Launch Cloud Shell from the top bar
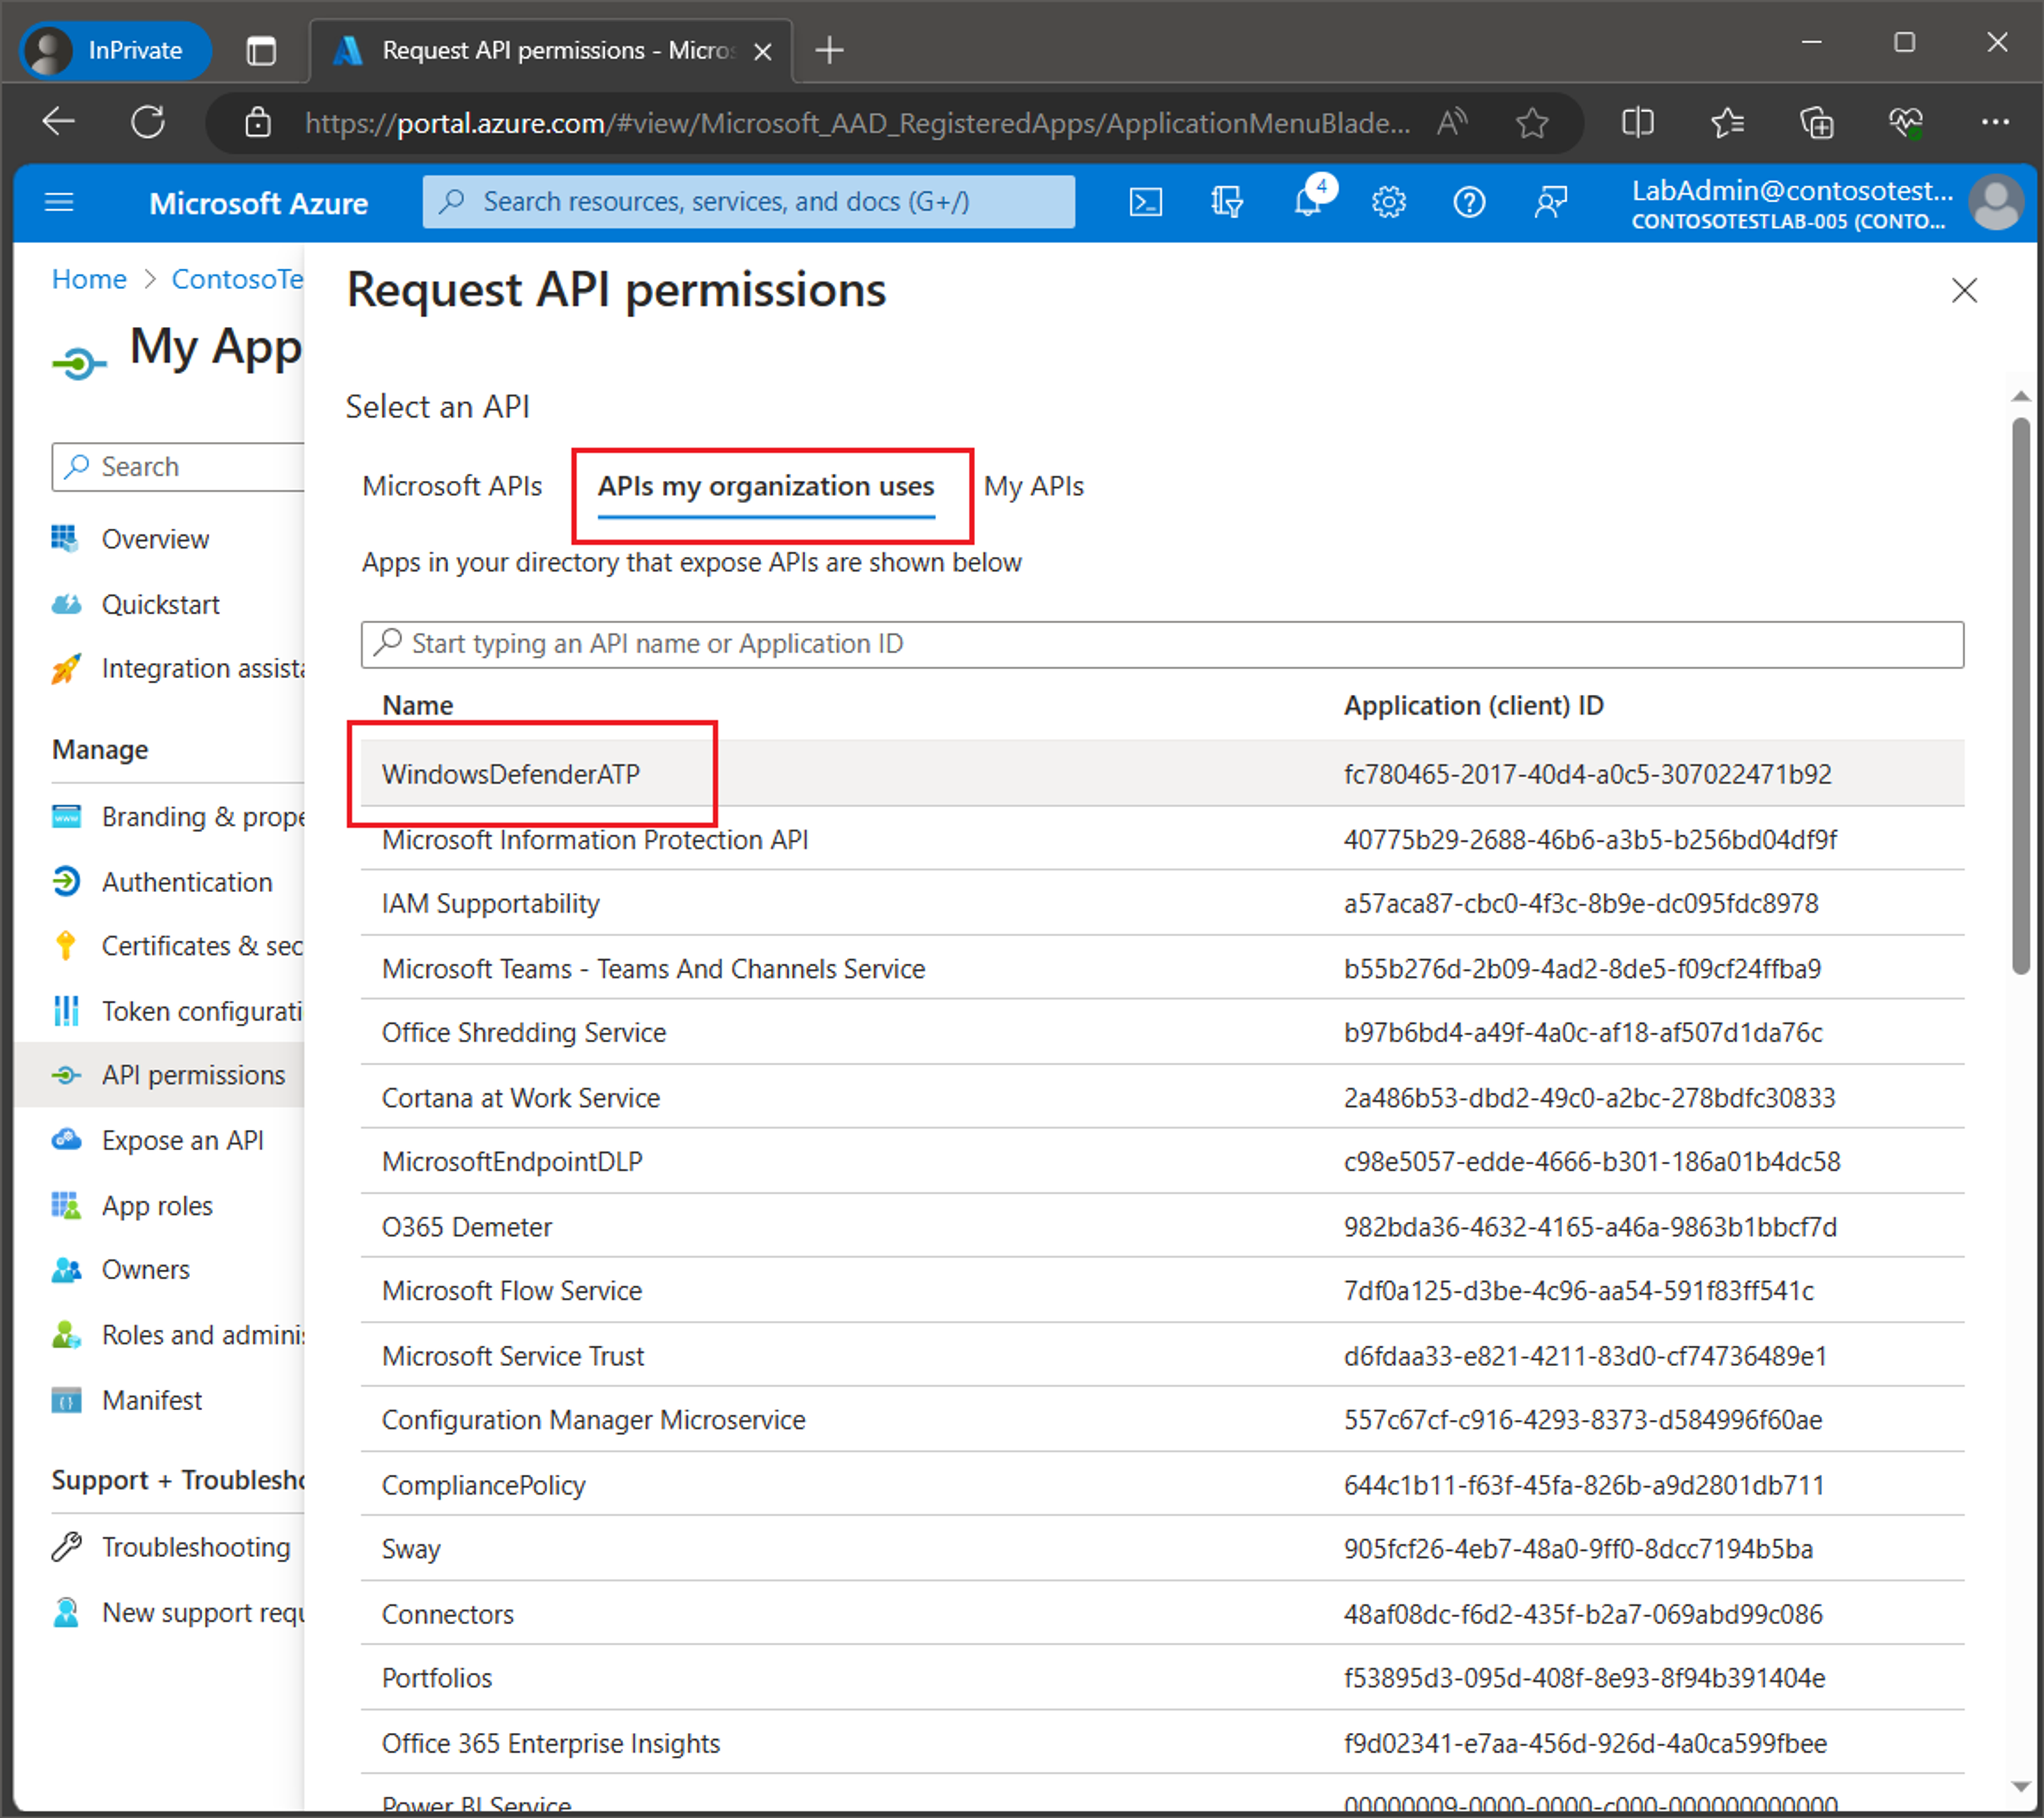 click(x=1146, y=203)
